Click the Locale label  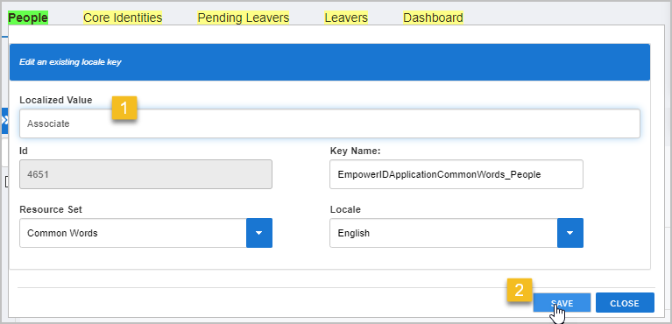(x=345, y=209)
